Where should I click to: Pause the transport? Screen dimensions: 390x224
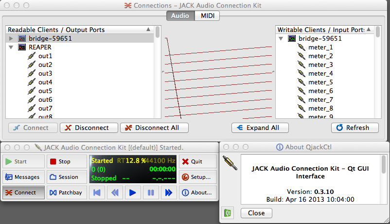[151, 192]
